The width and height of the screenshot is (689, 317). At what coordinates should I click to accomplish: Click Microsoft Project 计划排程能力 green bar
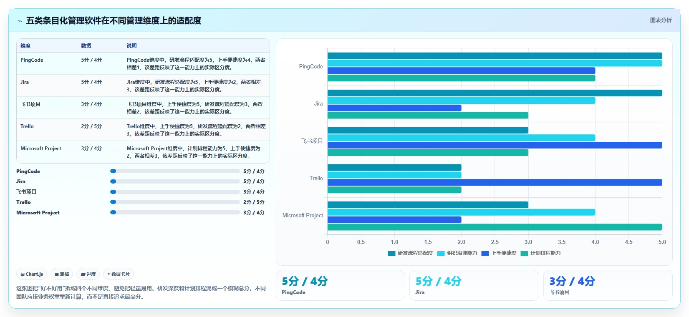[x=495, y=227]
